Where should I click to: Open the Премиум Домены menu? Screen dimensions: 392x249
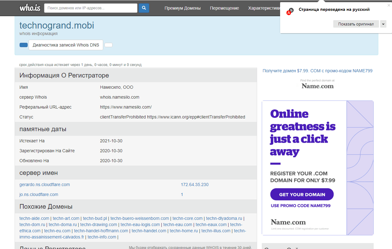coord(182,8)
